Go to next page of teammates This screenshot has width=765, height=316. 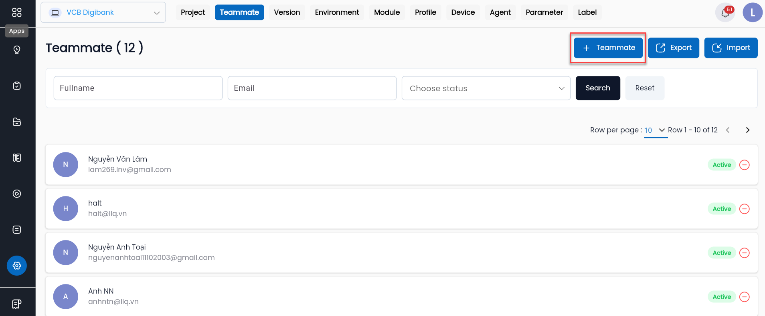(x=748, y=130)
